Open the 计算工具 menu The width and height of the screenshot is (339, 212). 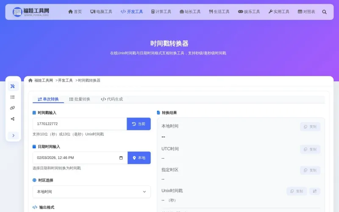coord(161,12)
